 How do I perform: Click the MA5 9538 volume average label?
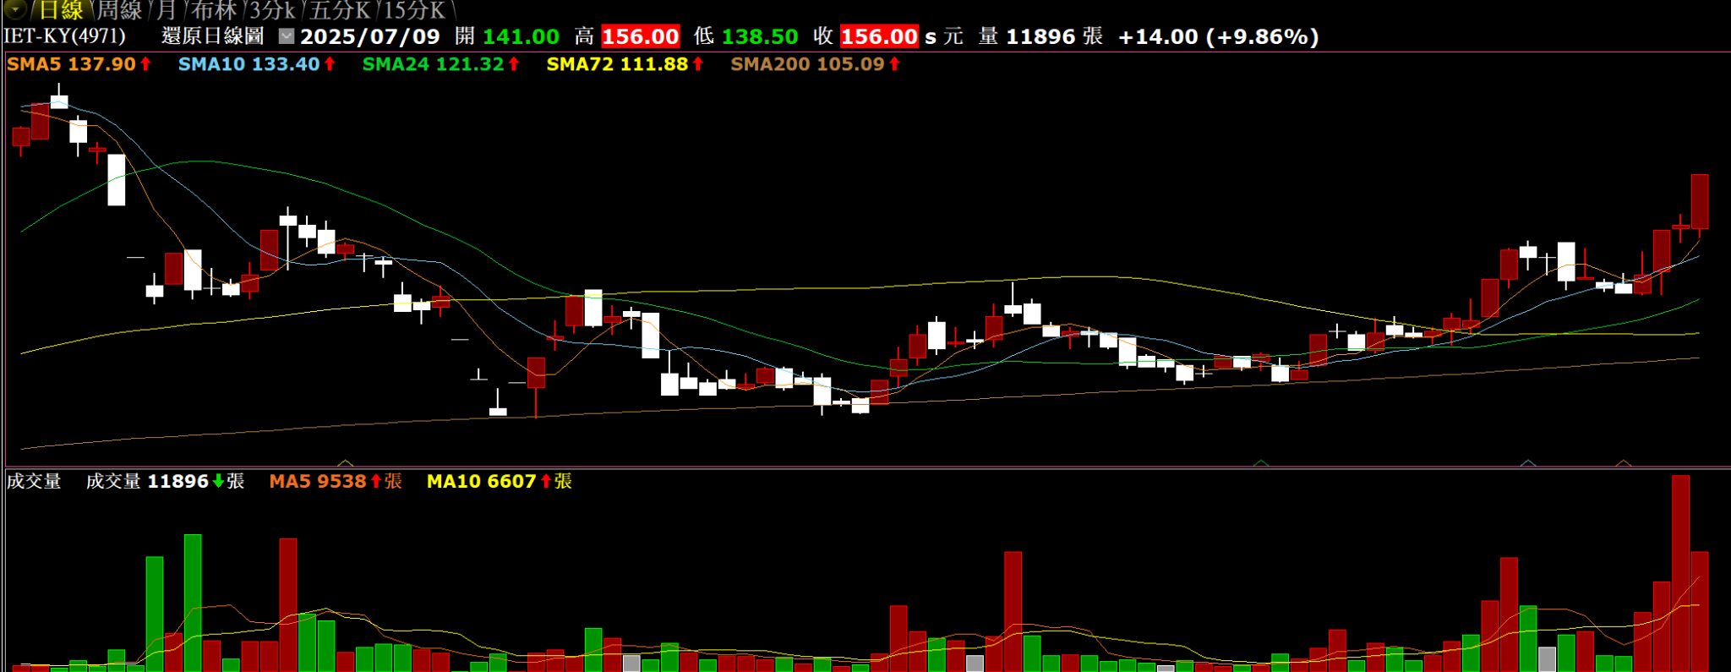tap(334, 482)
